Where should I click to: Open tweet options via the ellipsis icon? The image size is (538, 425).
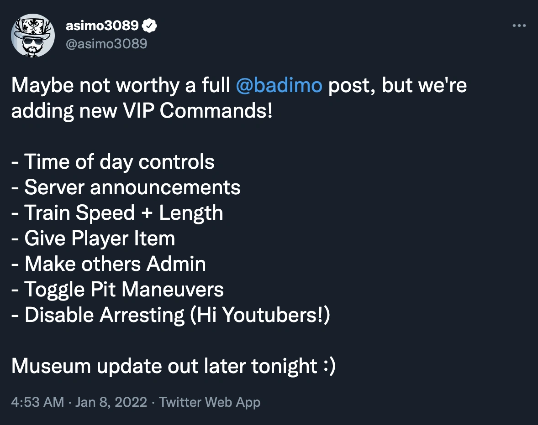(x=519, y=25)
